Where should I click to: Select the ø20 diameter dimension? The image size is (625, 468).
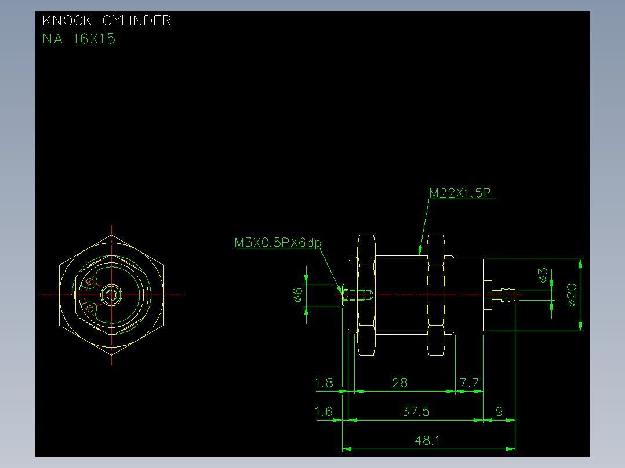point(572,295)
